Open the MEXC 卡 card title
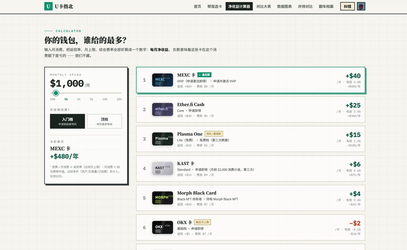Viewport: 407px width, 250px height. [186, 75]
